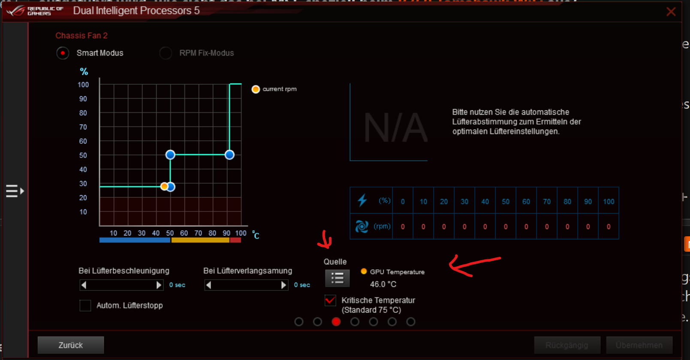Select the Smart Modus radio button
Screen dimensions: 690x360
click(63, 53)
